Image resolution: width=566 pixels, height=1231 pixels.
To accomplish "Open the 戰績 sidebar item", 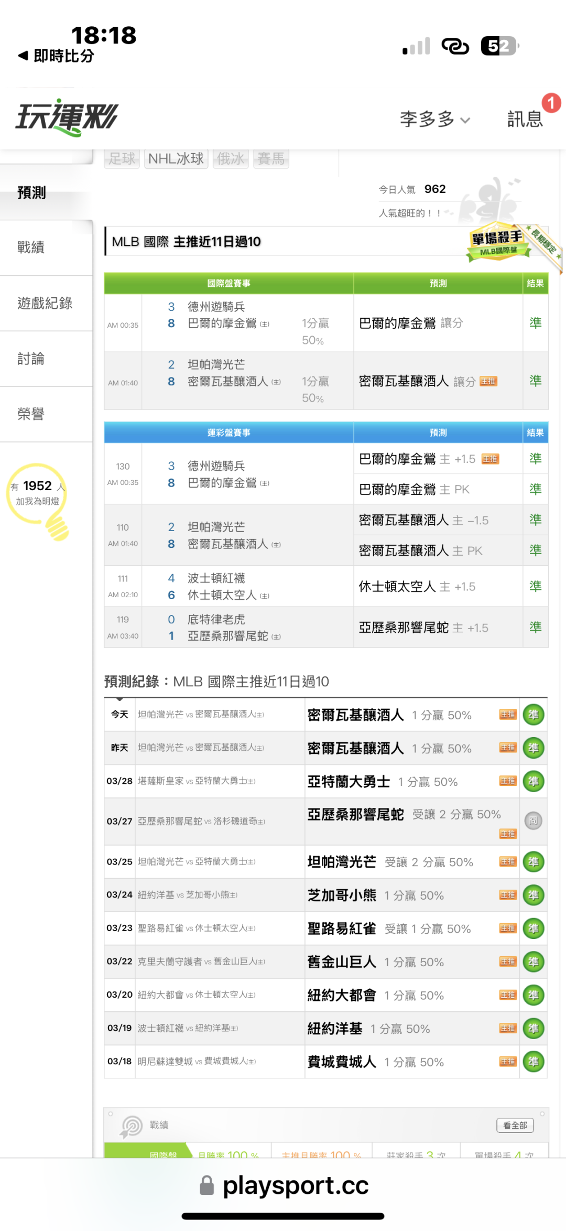I will (x=46, y=247).
